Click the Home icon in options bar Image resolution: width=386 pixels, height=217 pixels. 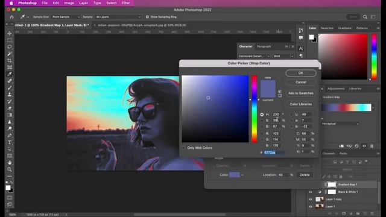click(x=11, y=17)
